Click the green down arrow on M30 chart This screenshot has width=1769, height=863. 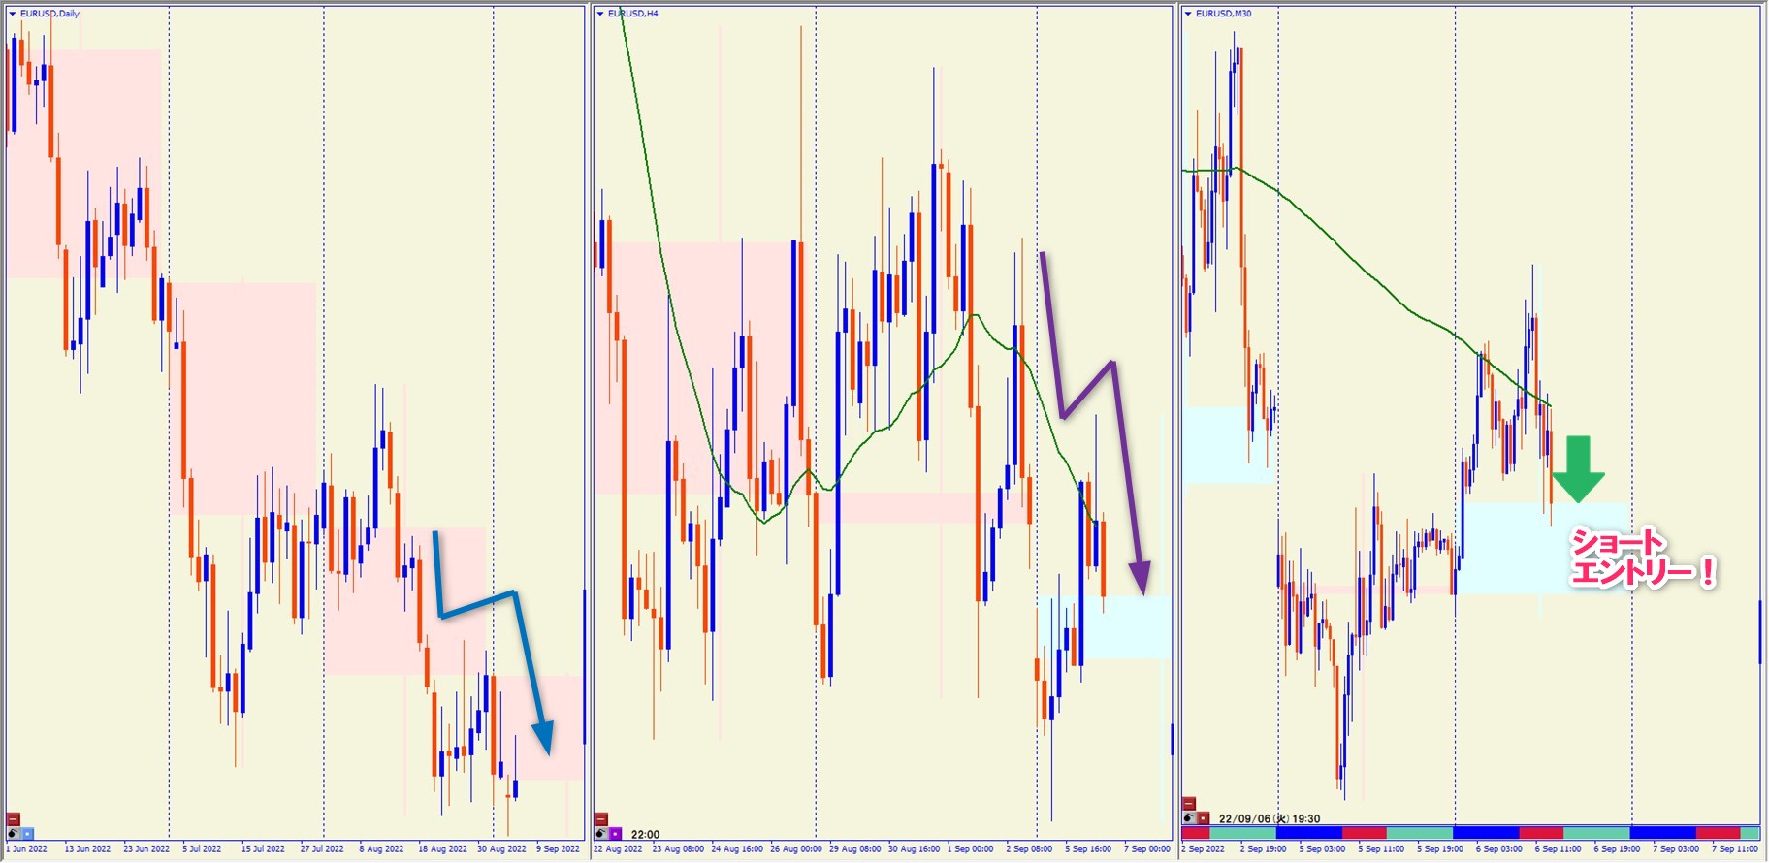click(1578, 470)
